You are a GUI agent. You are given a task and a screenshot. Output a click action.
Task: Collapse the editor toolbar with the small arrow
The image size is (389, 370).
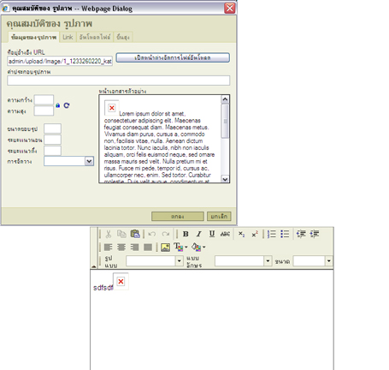tap(94, 266)
